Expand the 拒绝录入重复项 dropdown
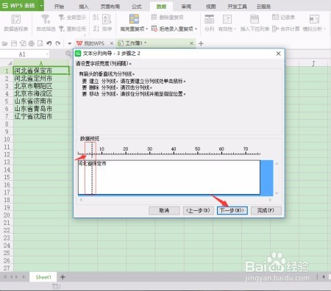 [196, 29]
